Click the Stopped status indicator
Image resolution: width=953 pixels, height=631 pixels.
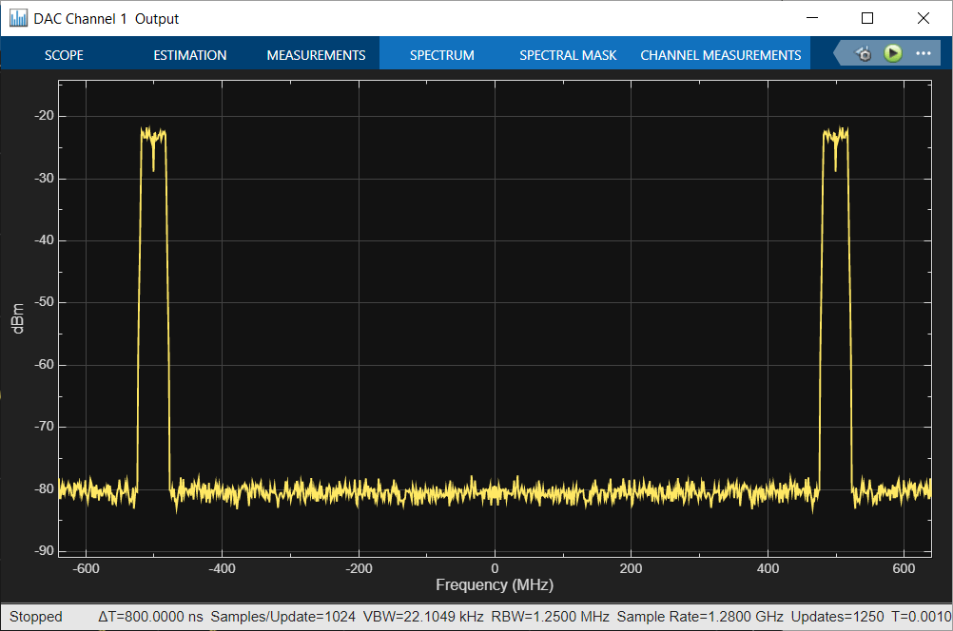36,617
